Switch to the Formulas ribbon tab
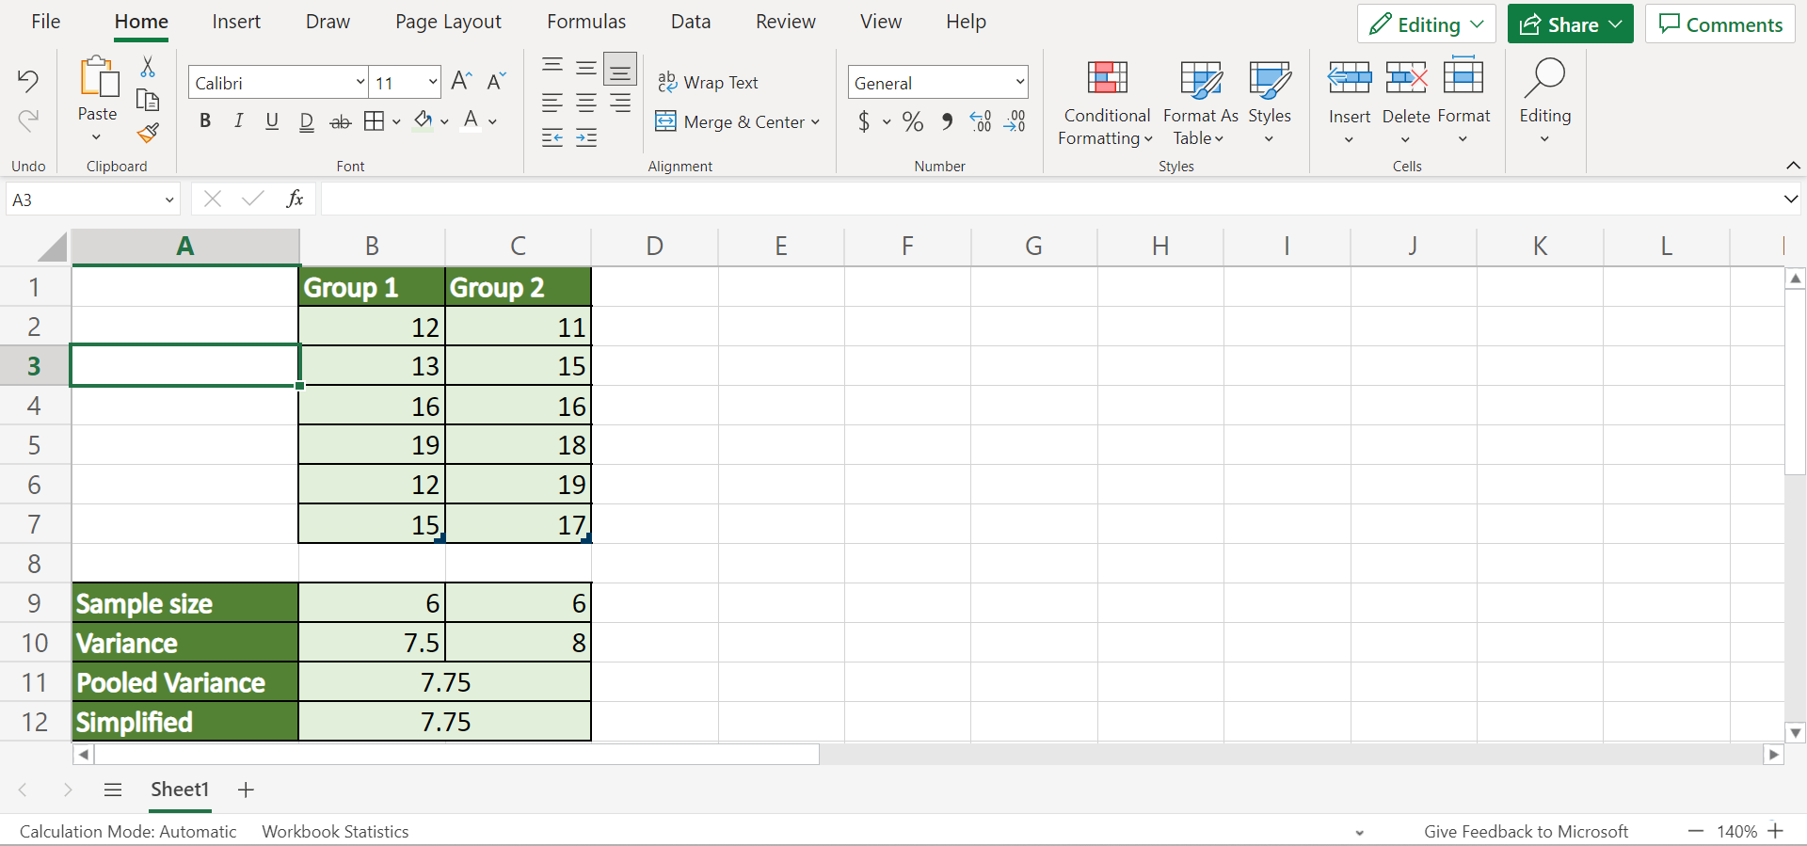The height and width of the screenshot is (846, 1807). 586,22
